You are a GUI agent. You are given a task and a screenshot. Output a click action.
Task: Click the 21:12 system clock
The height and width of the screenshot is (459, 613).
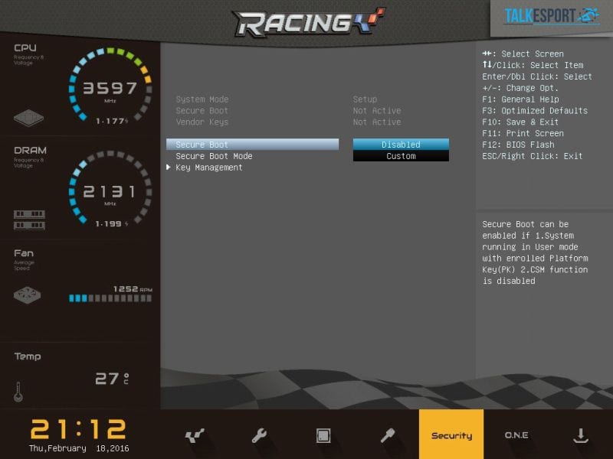coord(79,428)
